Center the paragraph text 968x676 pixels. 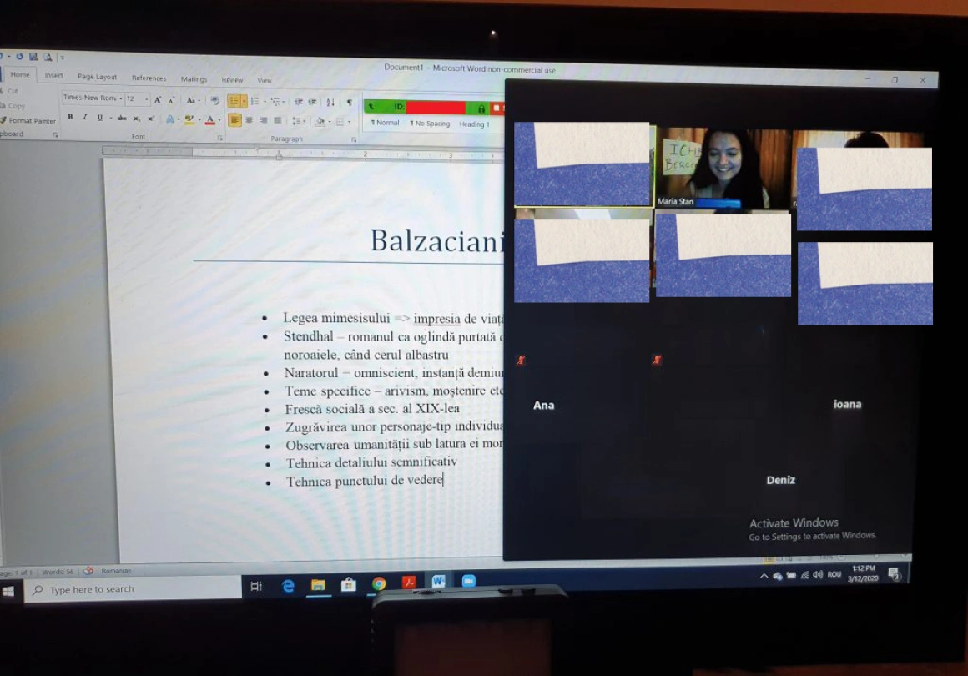tap(249, 120)
